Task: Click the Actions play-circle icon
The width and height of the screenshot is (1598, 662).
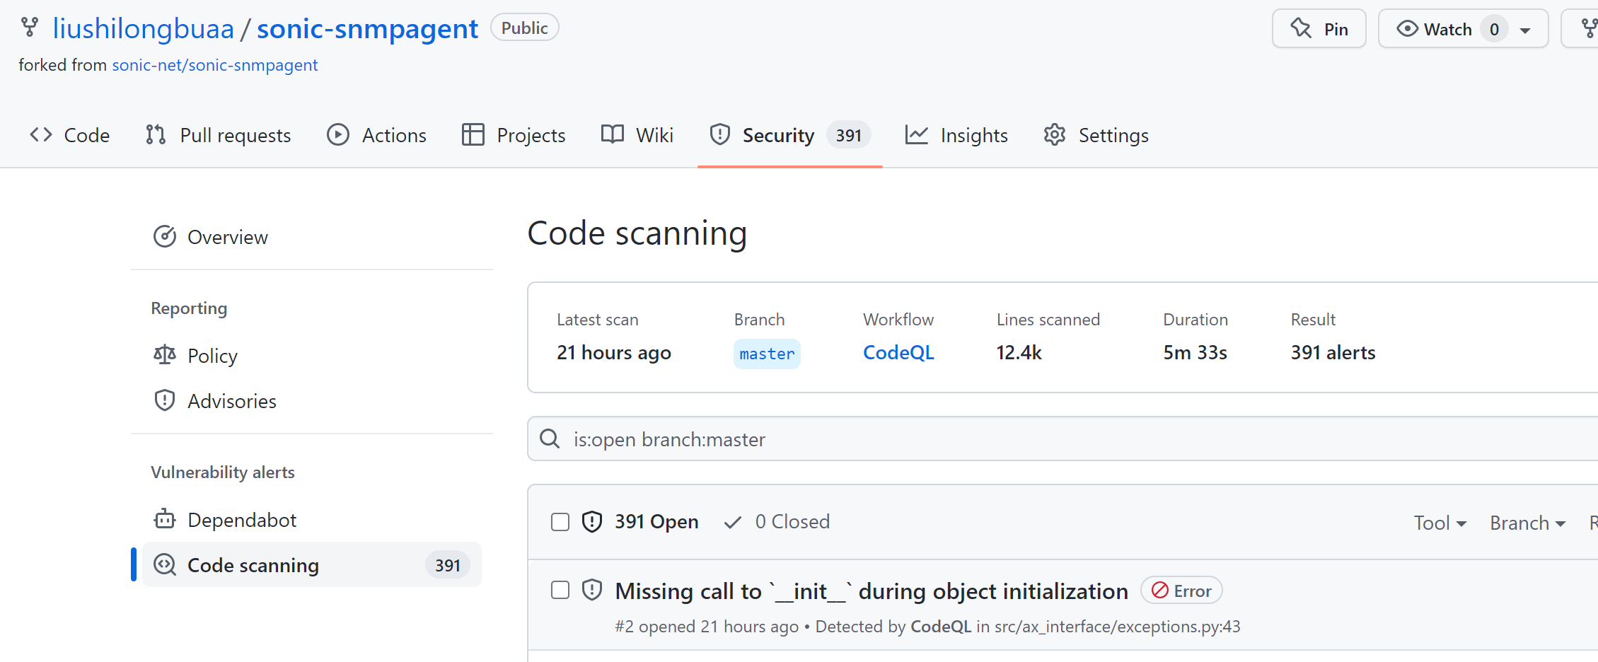Action: point(338,134)
